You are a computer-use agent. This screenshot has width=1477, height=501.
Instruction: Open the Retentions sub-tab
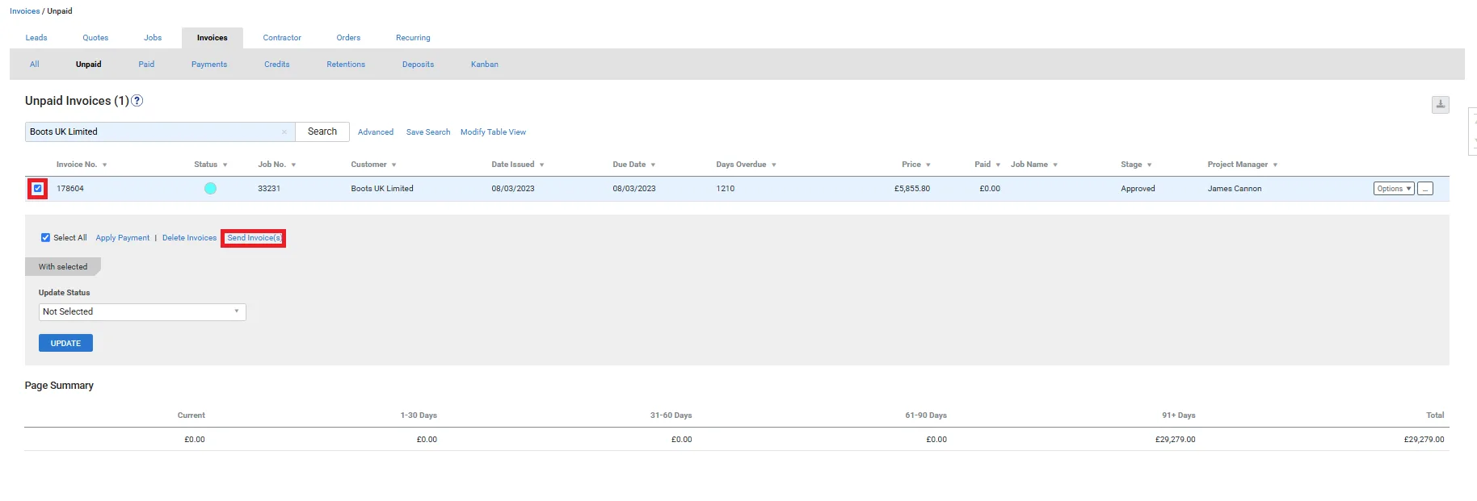(x=346, y=65)
